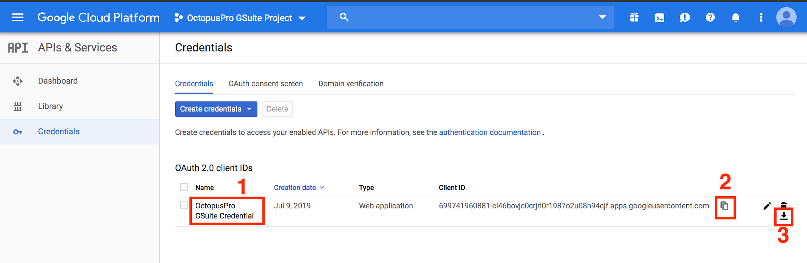807x263 pixels.
Task: Switch to the OAuth consent screen tab
Action: point(265,84)
